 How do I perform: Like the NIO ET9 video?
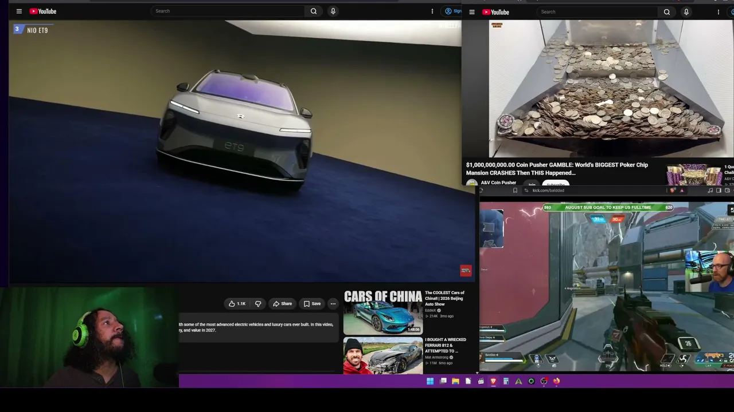click(x=237, y=304)
